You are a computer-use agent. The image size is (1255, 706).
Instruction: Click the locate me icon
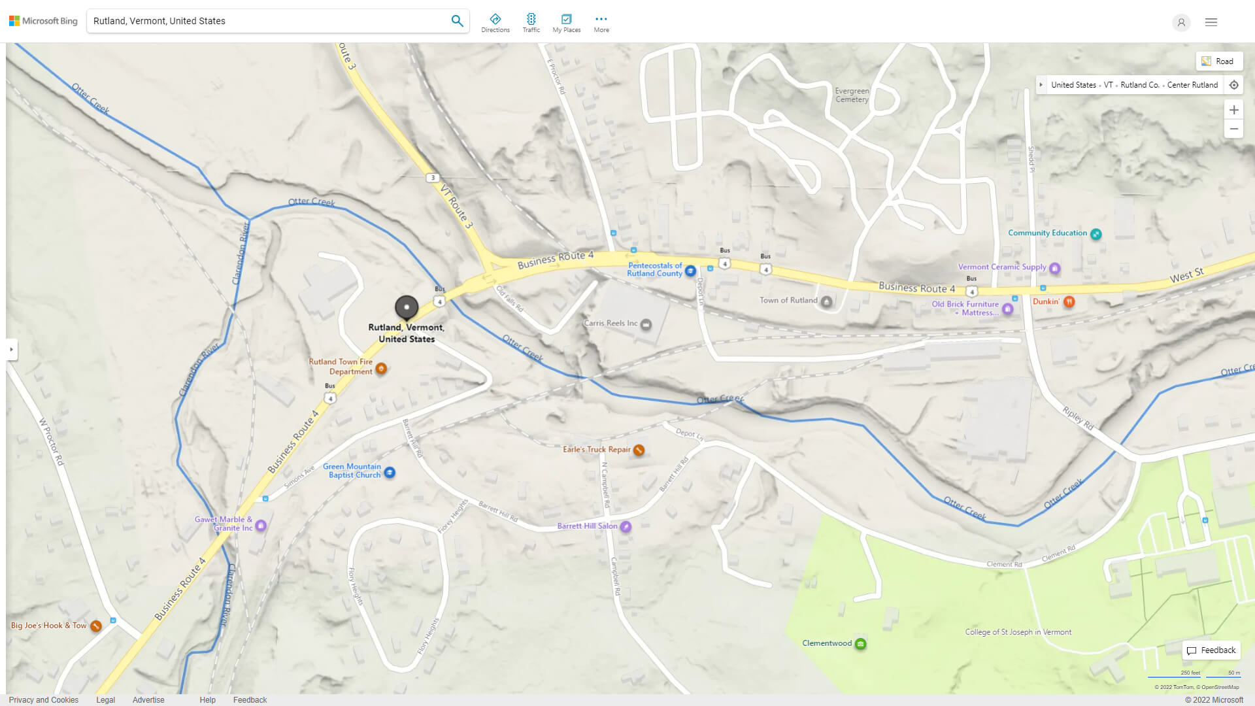1233,85
